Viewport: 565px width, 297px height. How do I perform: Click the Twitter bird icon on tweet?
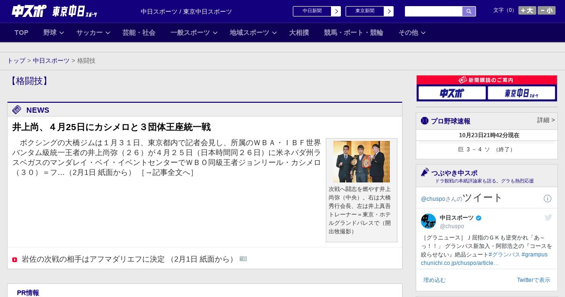pyautogui.click(x=548, y=217)
